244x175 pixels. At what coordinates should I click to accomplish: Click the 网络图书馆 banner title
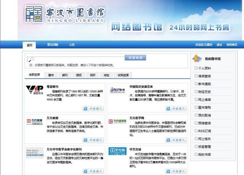[x=137, y=27]
